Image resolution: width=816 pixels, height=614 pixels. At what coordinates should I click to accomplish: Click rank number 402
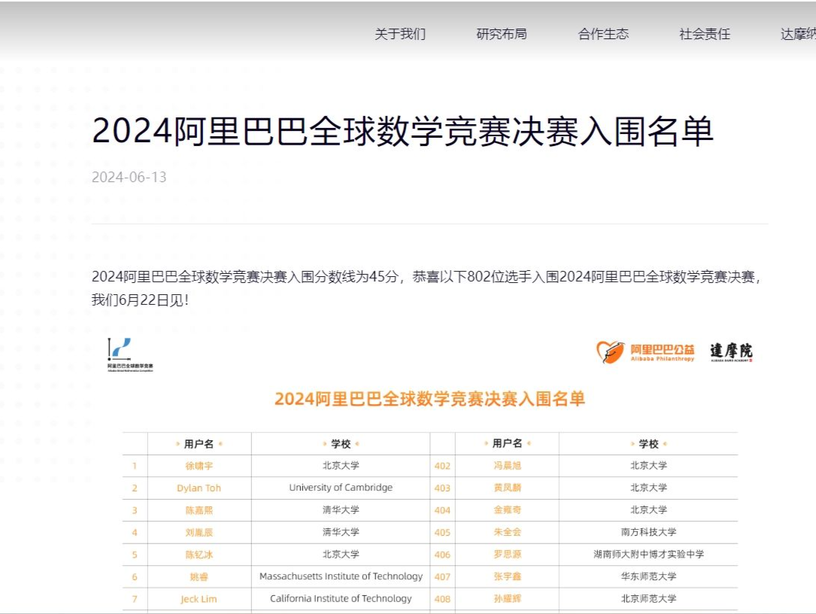(442, 466)
